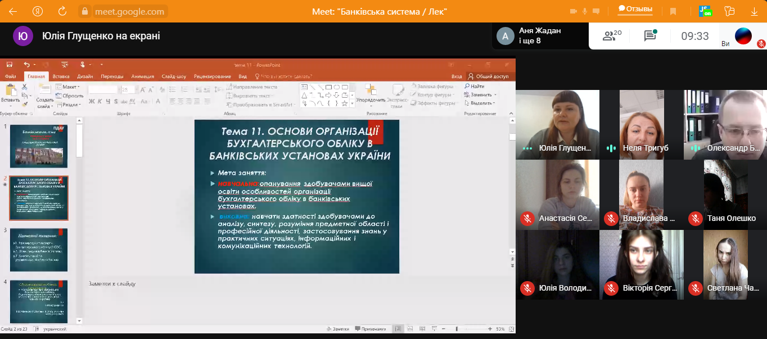Image resolution: width=767 pixels, height=339 pixels.
Task: Switch to reading view in status bar
Action: (x=422, y=329)
